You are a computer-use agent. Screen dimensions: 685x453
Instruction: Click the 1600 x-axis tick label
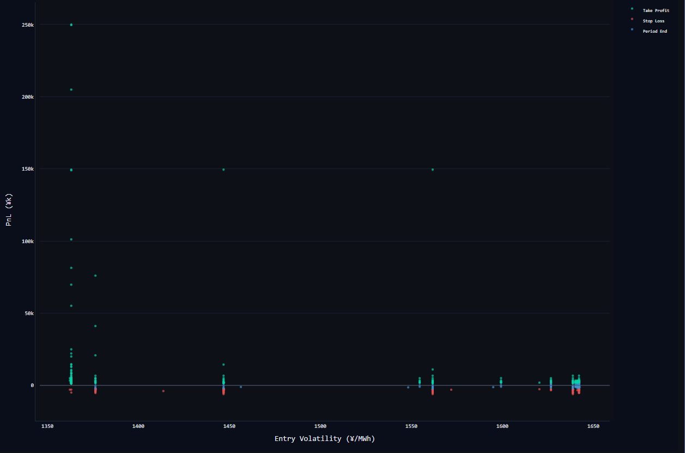point(502,426)
